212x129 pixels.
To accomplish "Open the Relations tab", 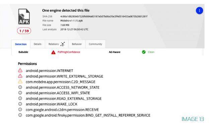I will [x=57, y=44].
